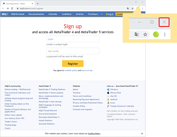Open Trading blogs footer link
Screen dimensions: 177x137
coord(10,125)
